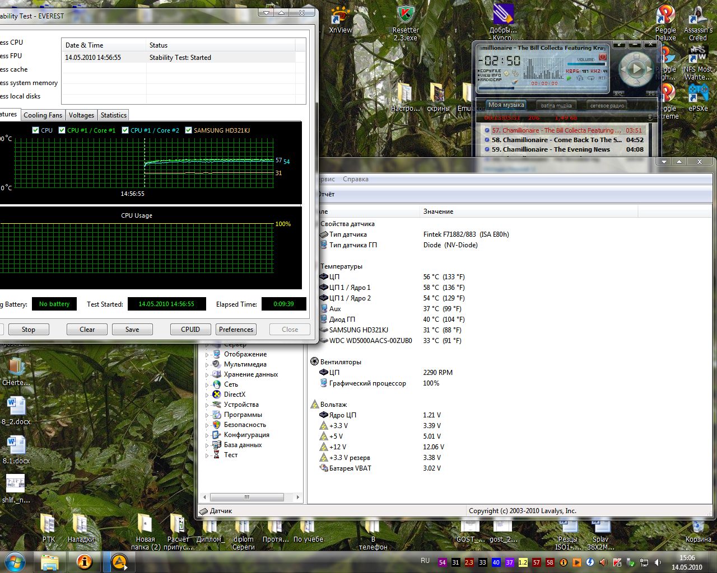Toggle the CPU #1 / Core #1 checkbox

click(x=62, y=130)
